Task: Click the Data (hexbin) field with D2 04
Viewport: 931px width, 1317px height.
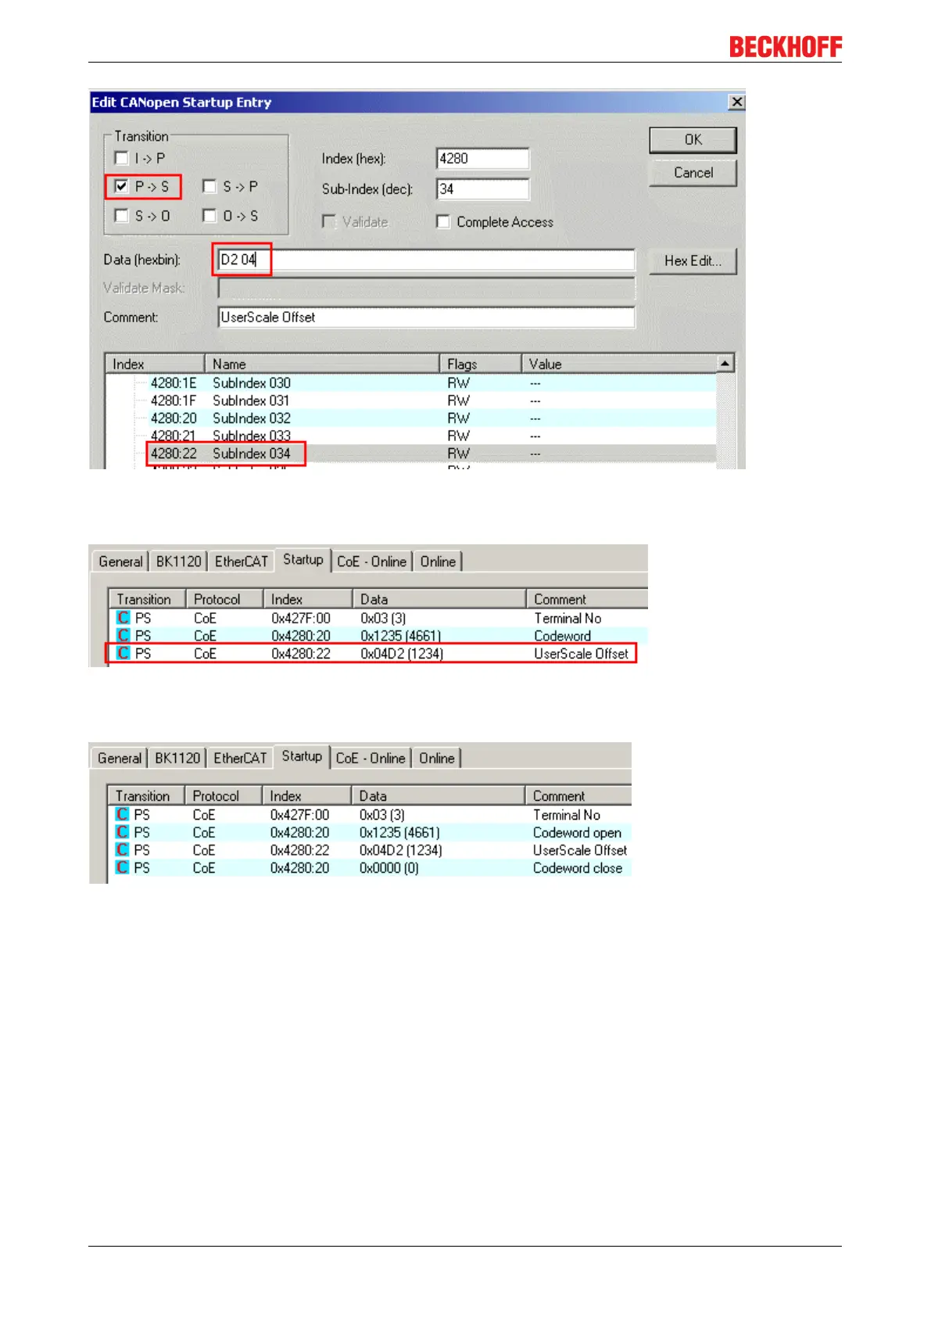Action: click(x=426, y=260)
